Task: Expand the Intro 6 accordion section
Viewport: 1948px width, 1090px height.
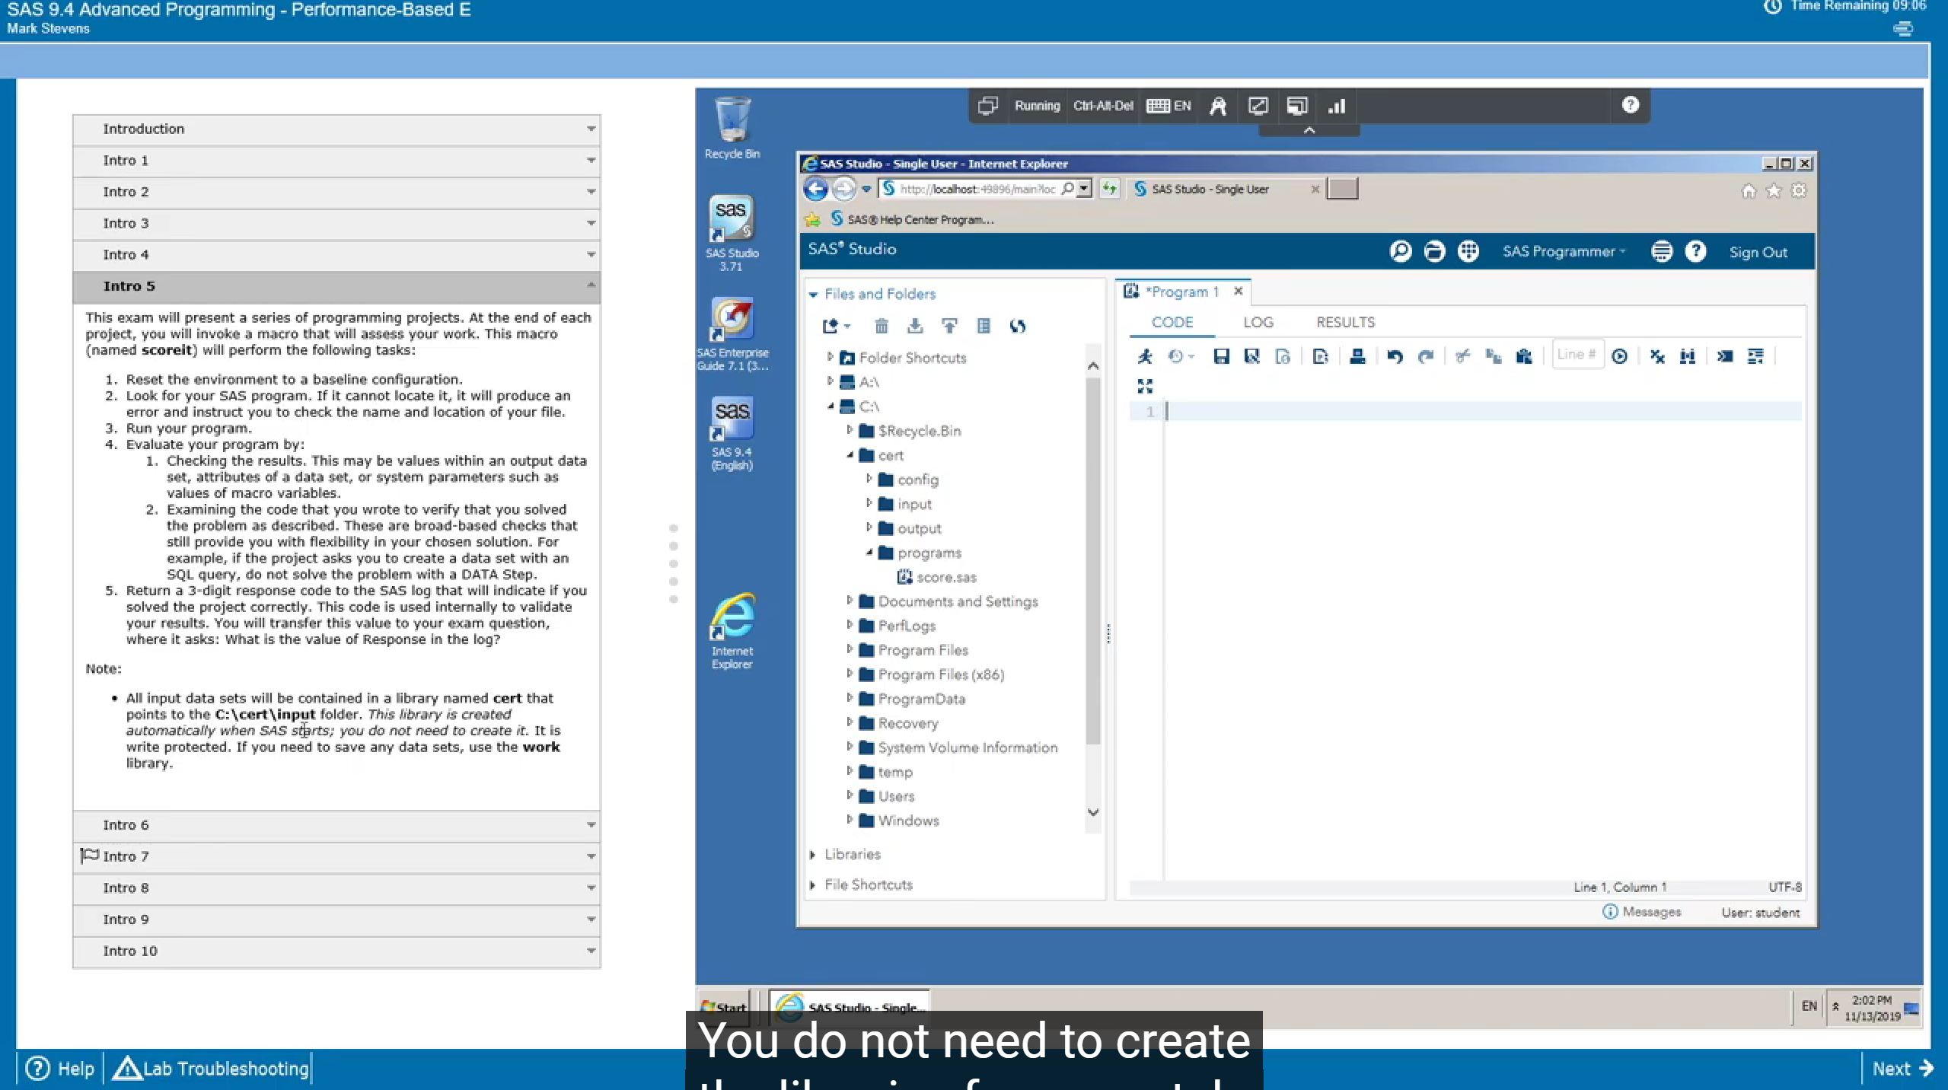Action: (336, 825)
